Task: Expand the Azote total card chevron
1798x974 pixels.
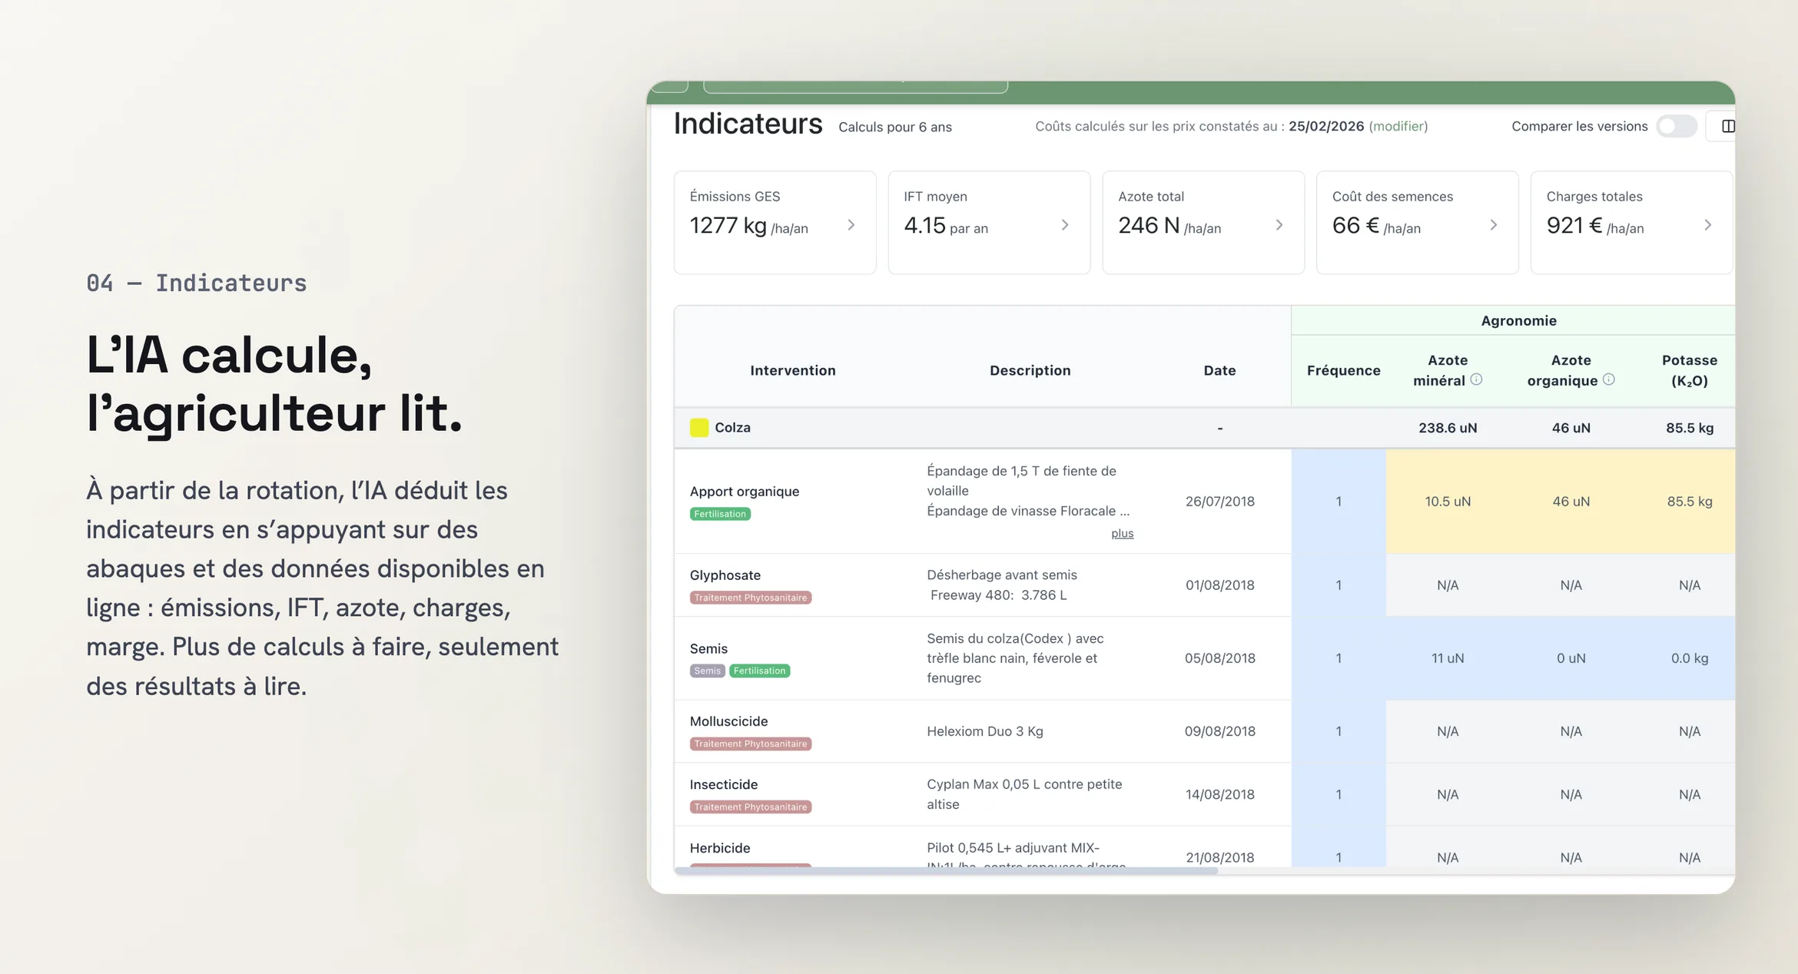Action: 1279,225
